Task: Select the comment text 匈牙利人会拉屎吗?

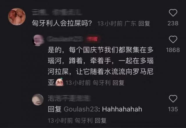Action: point(62,23)
